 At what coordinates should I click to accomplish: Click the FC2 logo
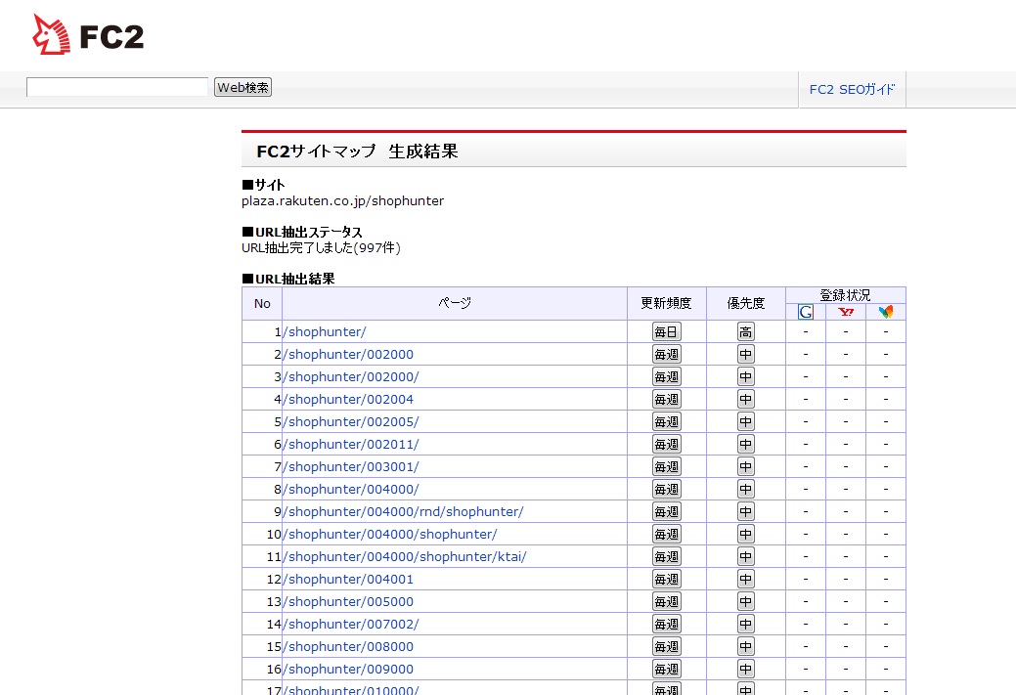pos(88,36)
